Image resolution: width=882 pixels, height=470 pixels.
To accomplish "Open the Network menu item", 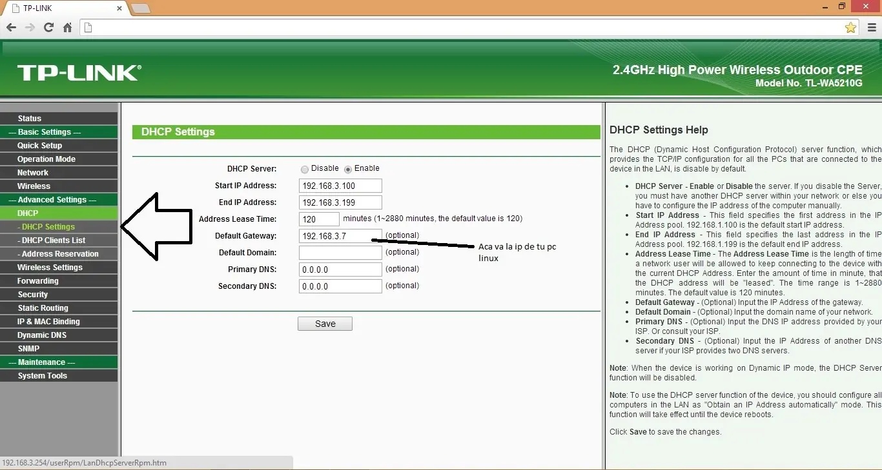I will tap(59, 173).
